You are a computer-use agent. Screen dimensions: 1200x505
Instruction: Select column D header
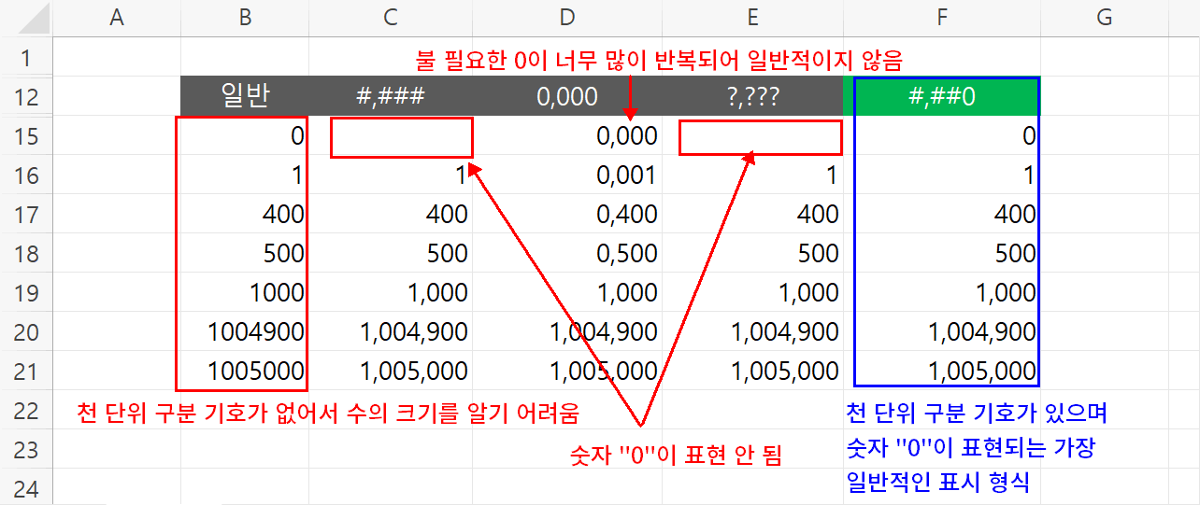click(567, 18)
